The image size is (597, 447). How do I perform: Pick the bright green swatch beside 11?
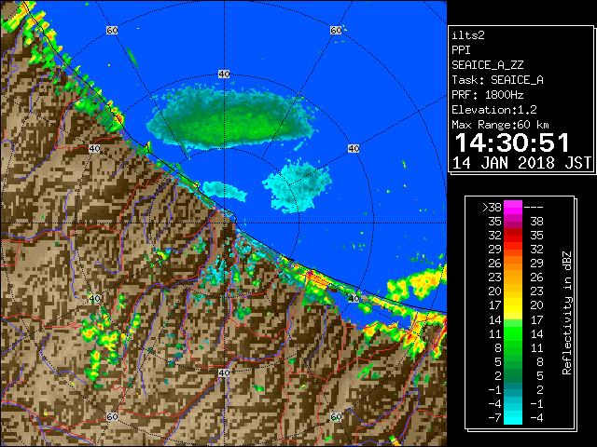tap(513, 333)
